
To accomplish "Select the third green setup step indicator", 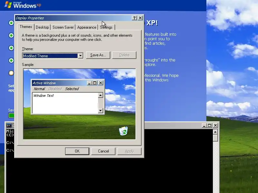I will coord(11,48).
